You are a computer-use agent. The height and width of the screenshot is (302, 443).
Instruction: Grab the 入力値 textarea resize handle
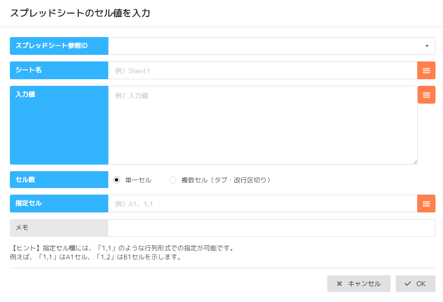click(x=415, y=162)
